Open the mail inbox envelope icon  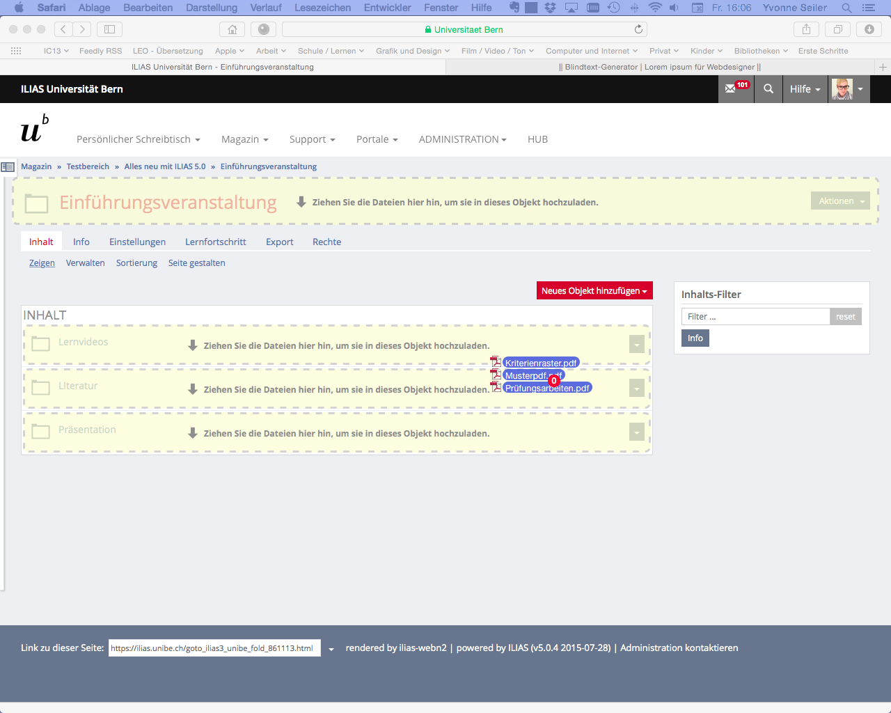point(731,89)
